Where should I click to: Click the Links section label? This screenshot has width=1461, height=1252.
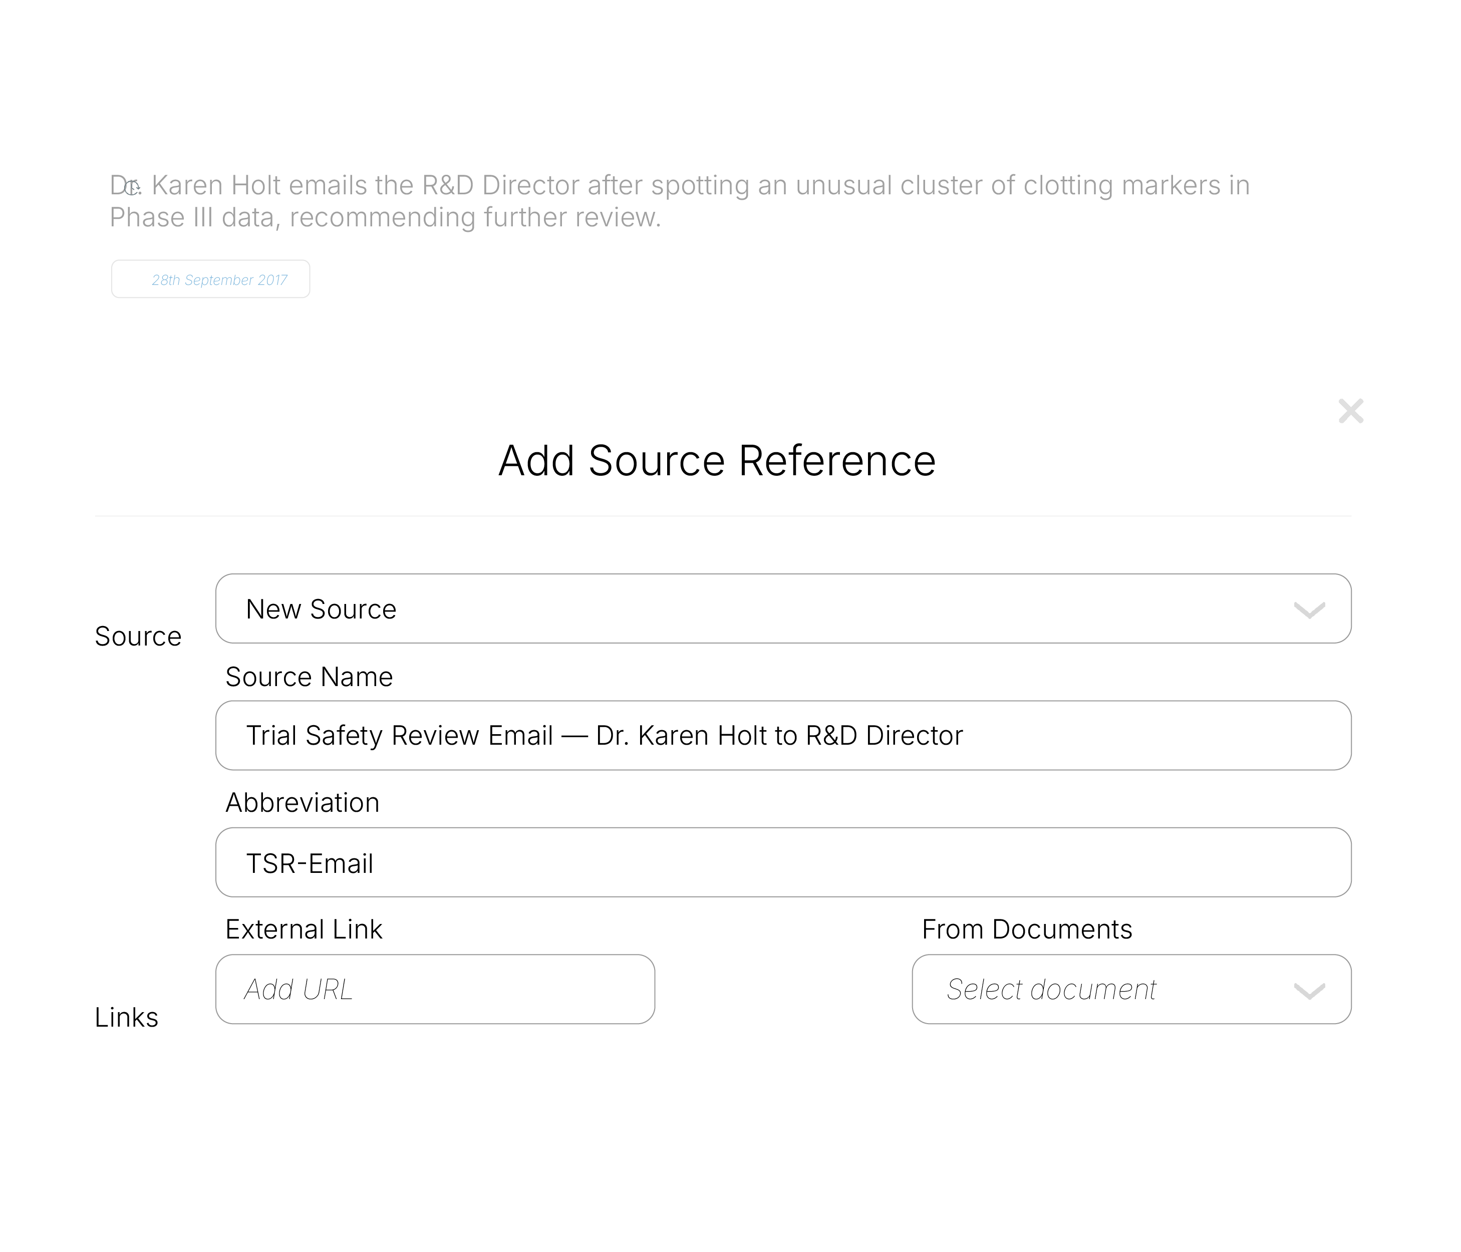click(126, 1017)
